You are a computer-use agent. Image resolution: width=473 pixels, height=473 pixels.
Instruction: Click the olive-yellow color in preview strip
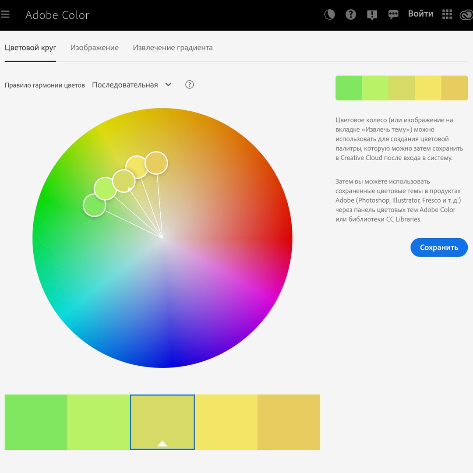pyautogui.click(x=402, y=88)
